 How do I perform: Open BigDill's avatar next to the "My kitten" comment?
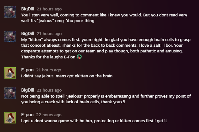pyautogui.click(x=10, y=37)
